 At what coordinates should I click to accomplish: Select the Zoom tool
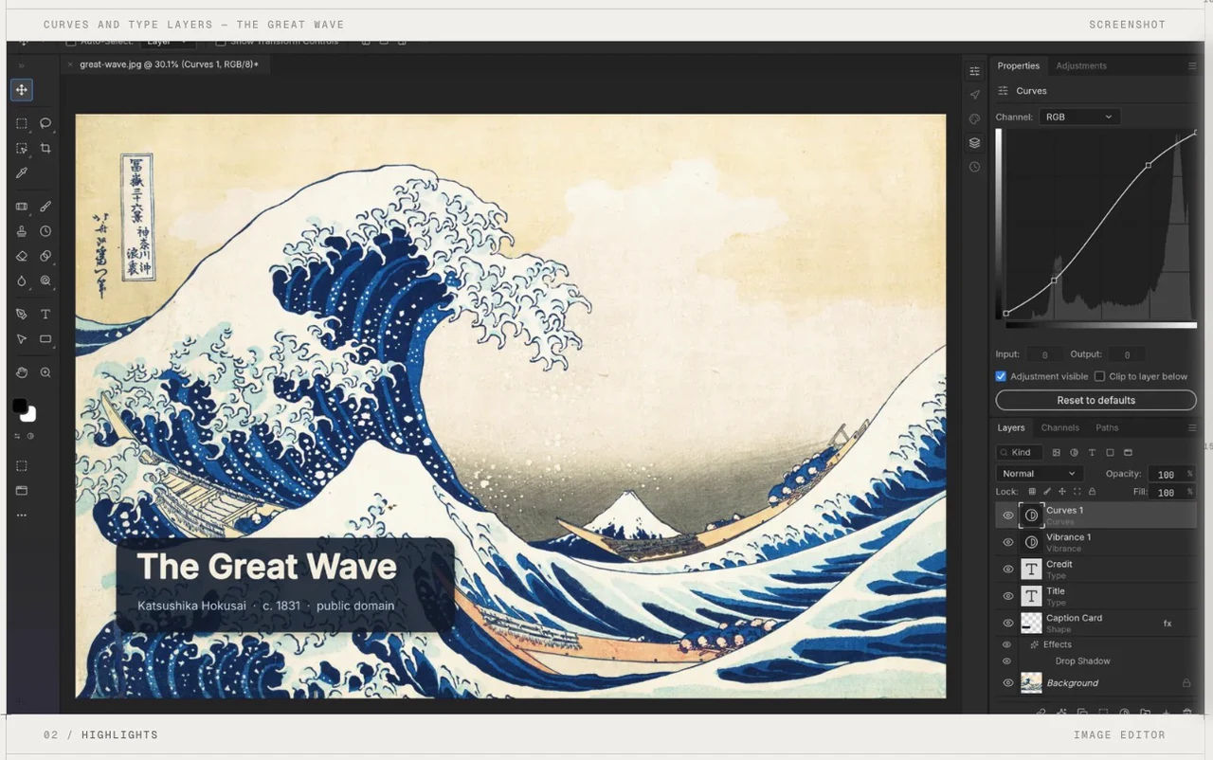click(x=45, y=372)
